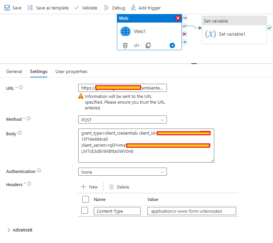Click Set variable1 success connector checkmark

pyautogui.click(x=269, y=28)
